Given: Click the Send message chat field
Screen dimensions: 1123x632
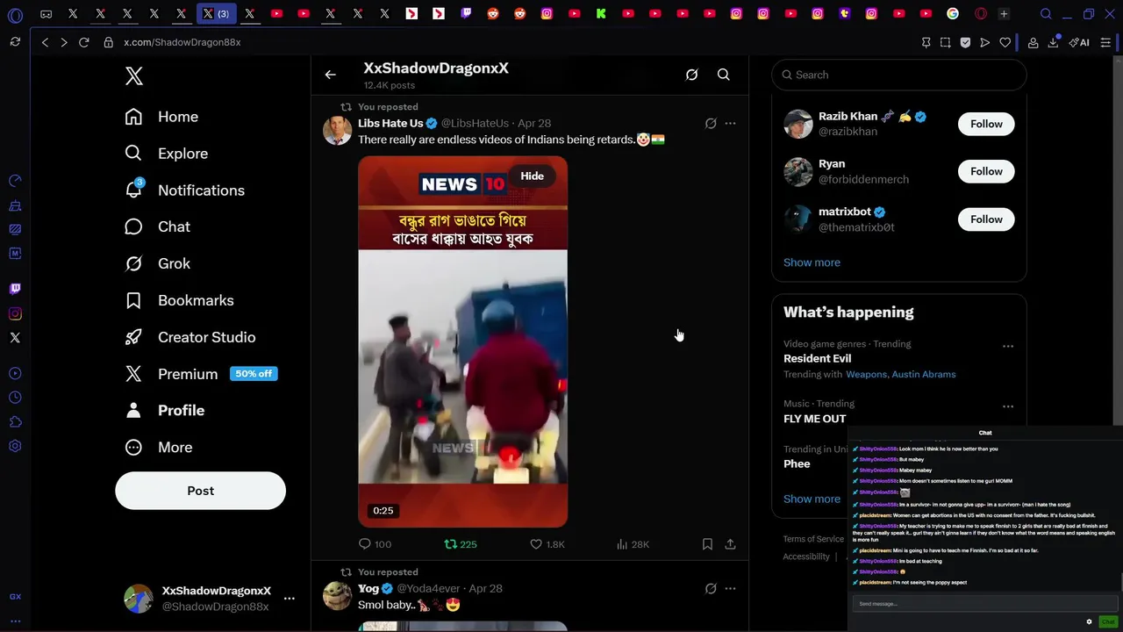Looking at the screenshot, I should 984,604.
